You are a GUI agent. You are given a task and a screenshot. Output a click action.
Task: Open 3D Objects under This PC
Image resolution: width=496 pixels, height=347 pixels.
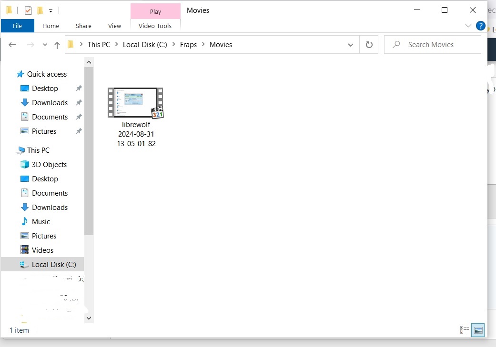[x=49, y=165]
